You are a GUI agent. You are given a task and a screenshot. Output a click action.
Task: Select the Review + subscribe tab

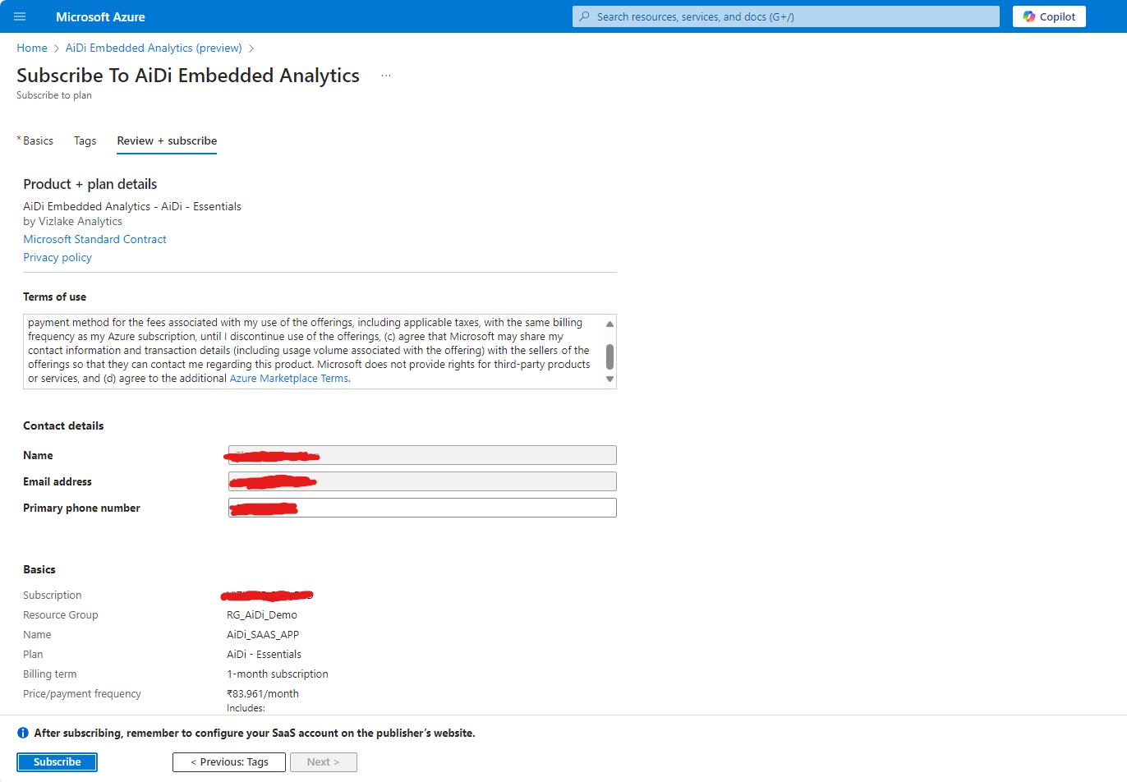coord(167,140)
